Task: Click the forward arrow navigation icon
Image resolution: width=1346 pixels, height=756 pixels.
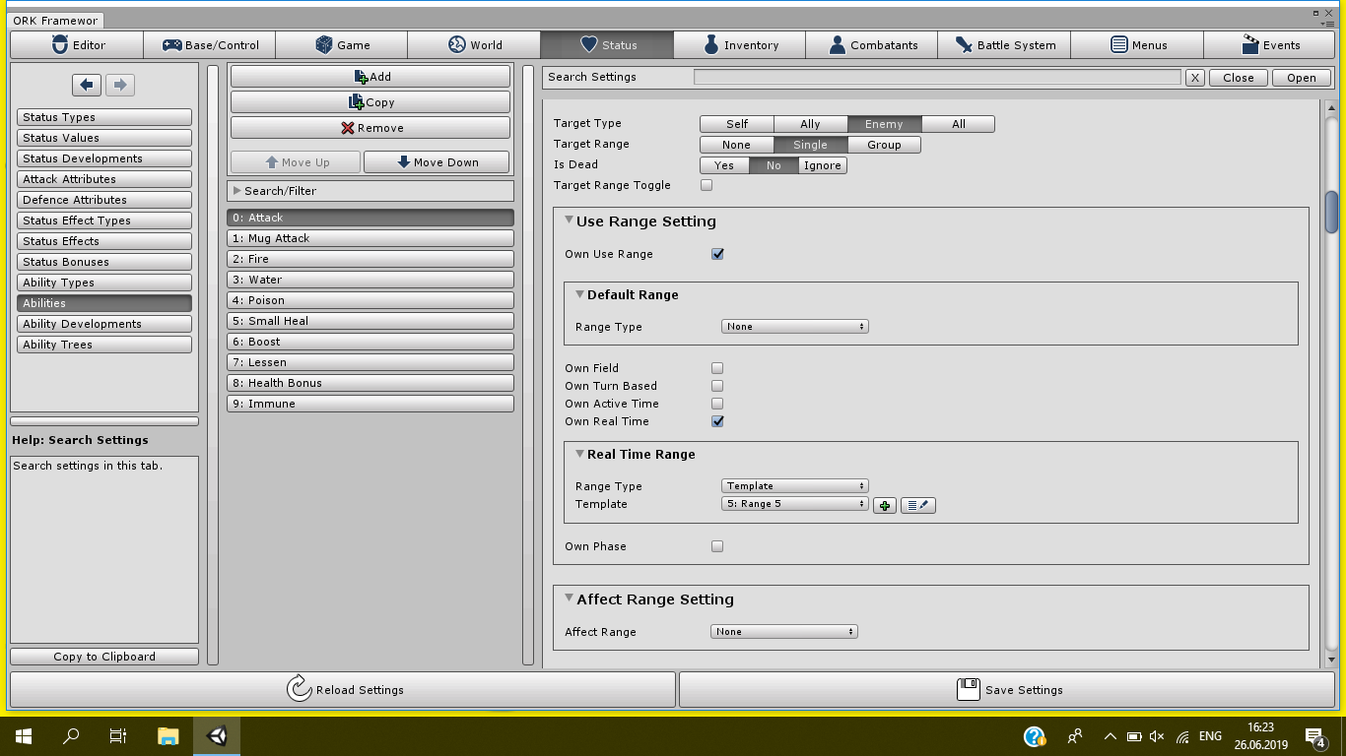Action: click(120, 86)
